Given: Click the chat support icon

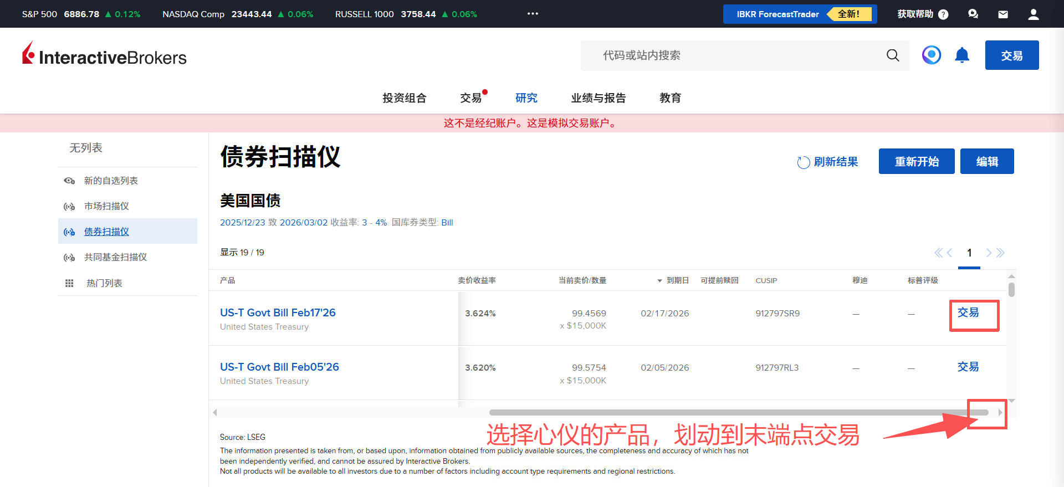Looking at the screenshot, I should (x=973, y=14).
